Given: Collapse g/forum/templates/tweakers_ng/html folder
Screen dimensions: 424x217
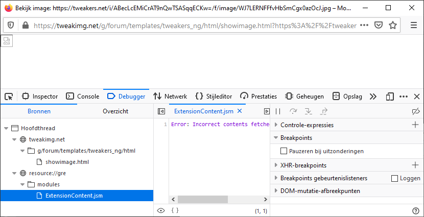Looking at the screenshot, I should pos(22,151).
